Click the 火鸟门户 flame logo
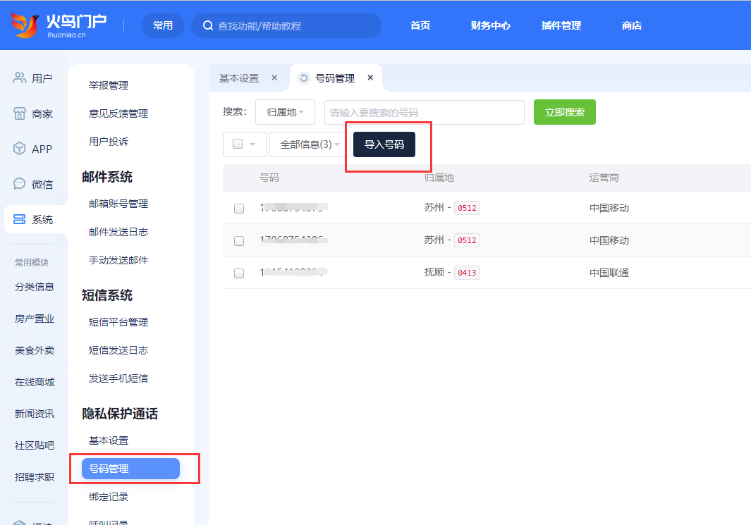The width and height of the screenshot is (751, 525). [x=25, y=25]
